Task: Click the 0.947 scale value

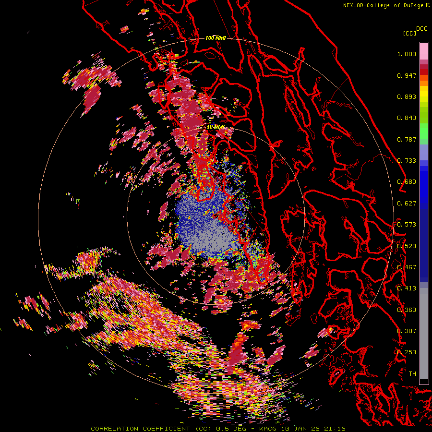Action: click(x=407, y=75)
